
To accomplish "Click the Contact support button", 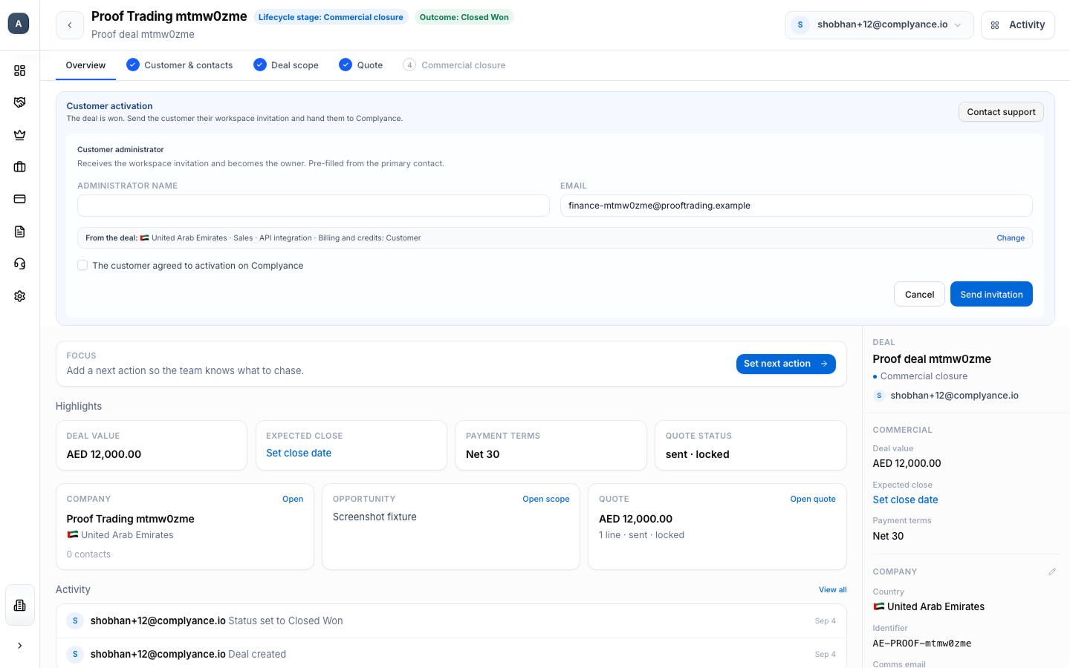I will coord(1001,112).
